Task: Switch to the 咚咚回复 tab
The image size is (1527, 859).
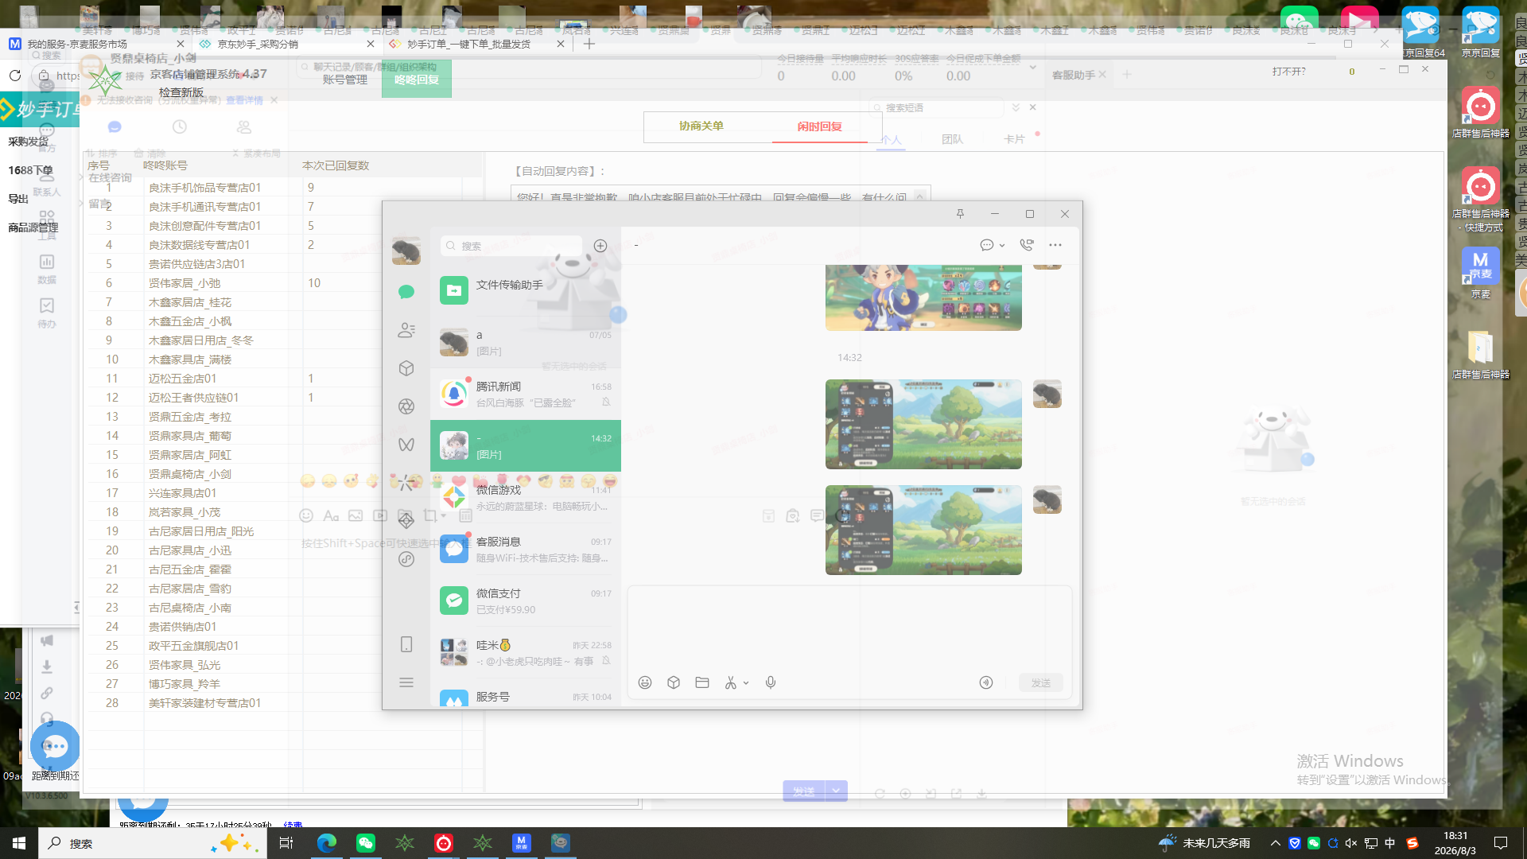Action: point(417,79)
